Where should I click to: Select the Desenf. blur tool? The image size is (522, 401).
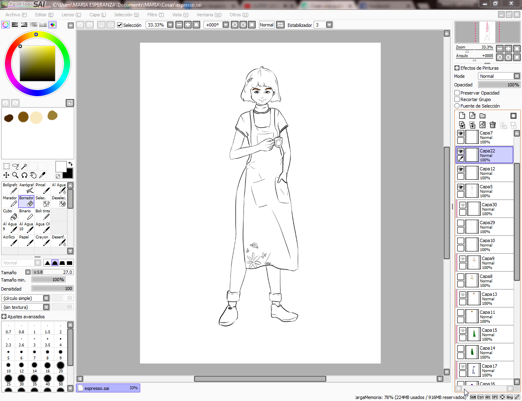(x=59, y=240)
